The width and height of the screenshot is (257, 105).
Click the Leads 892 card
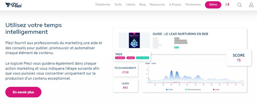pyautogui.click(x=125, y=86)
